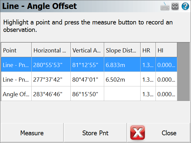Click the Slope Distance column header

(x=122, y=50)
